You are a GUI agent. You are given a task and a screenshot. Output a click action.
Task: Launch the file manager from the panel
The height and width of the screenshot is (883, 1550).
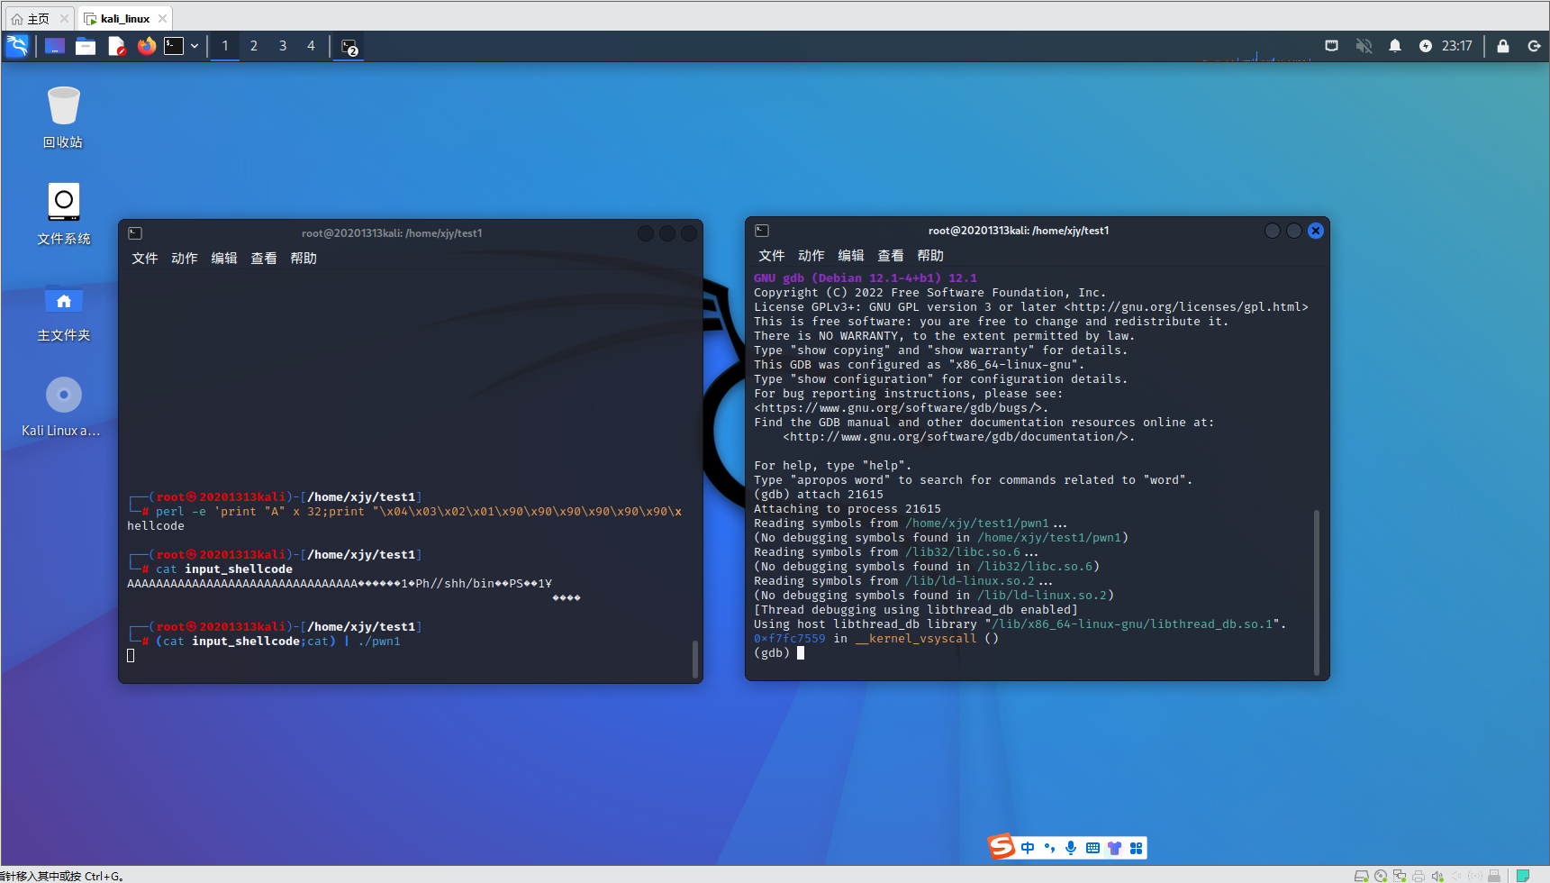(86, 46)
